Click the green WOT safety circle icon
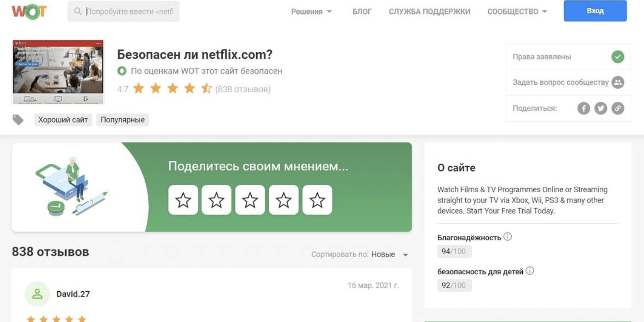Screen dimensions: 644x322 coord(122,71)
